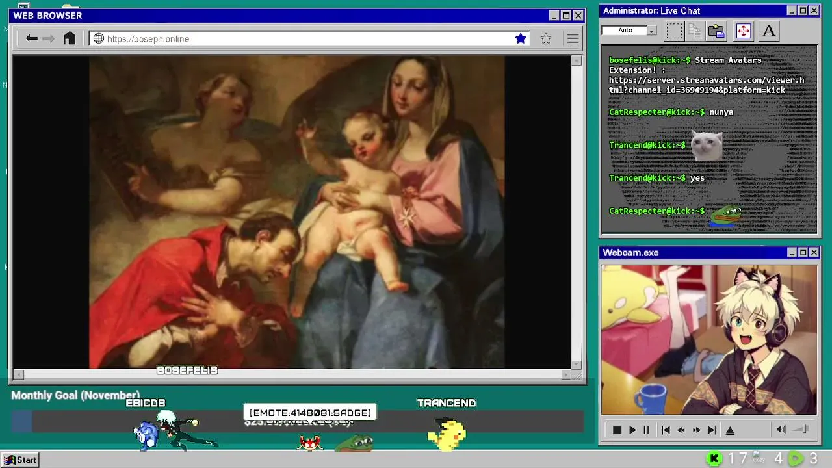
Task: Click the painting image in browser
Action: [296, 212]
